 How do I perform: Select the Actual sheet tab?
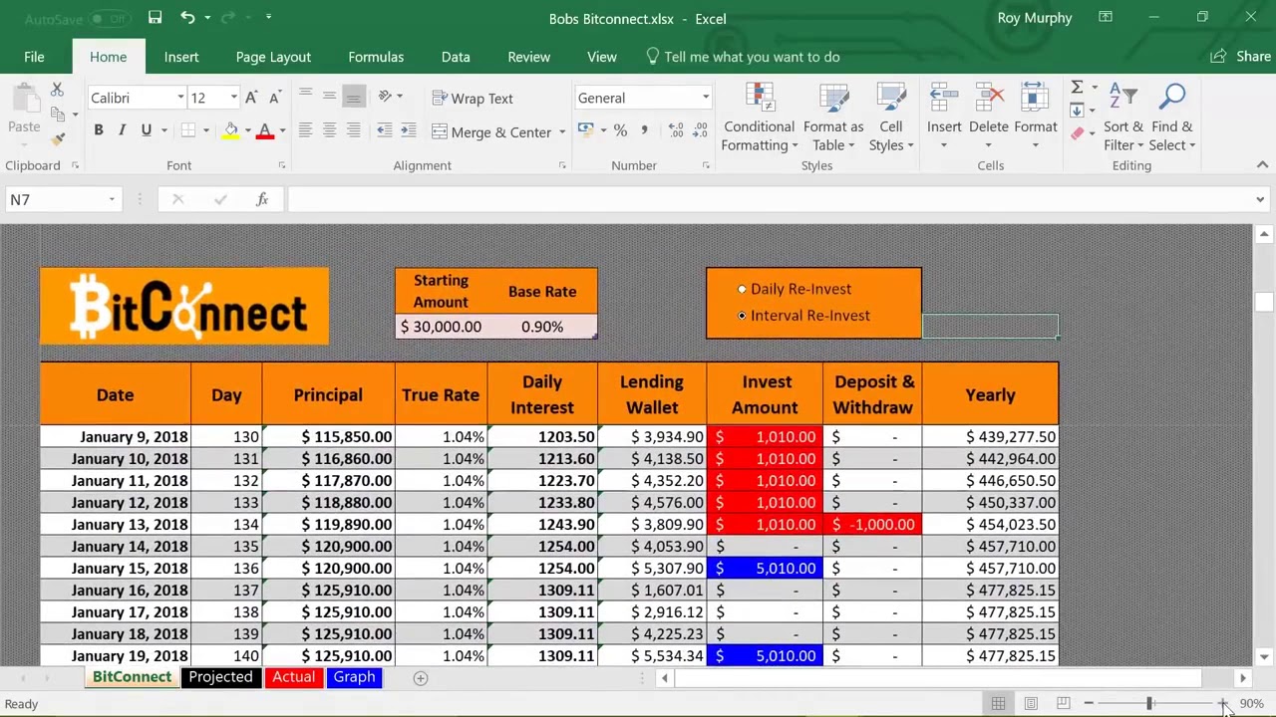click(x=293, y=677)
